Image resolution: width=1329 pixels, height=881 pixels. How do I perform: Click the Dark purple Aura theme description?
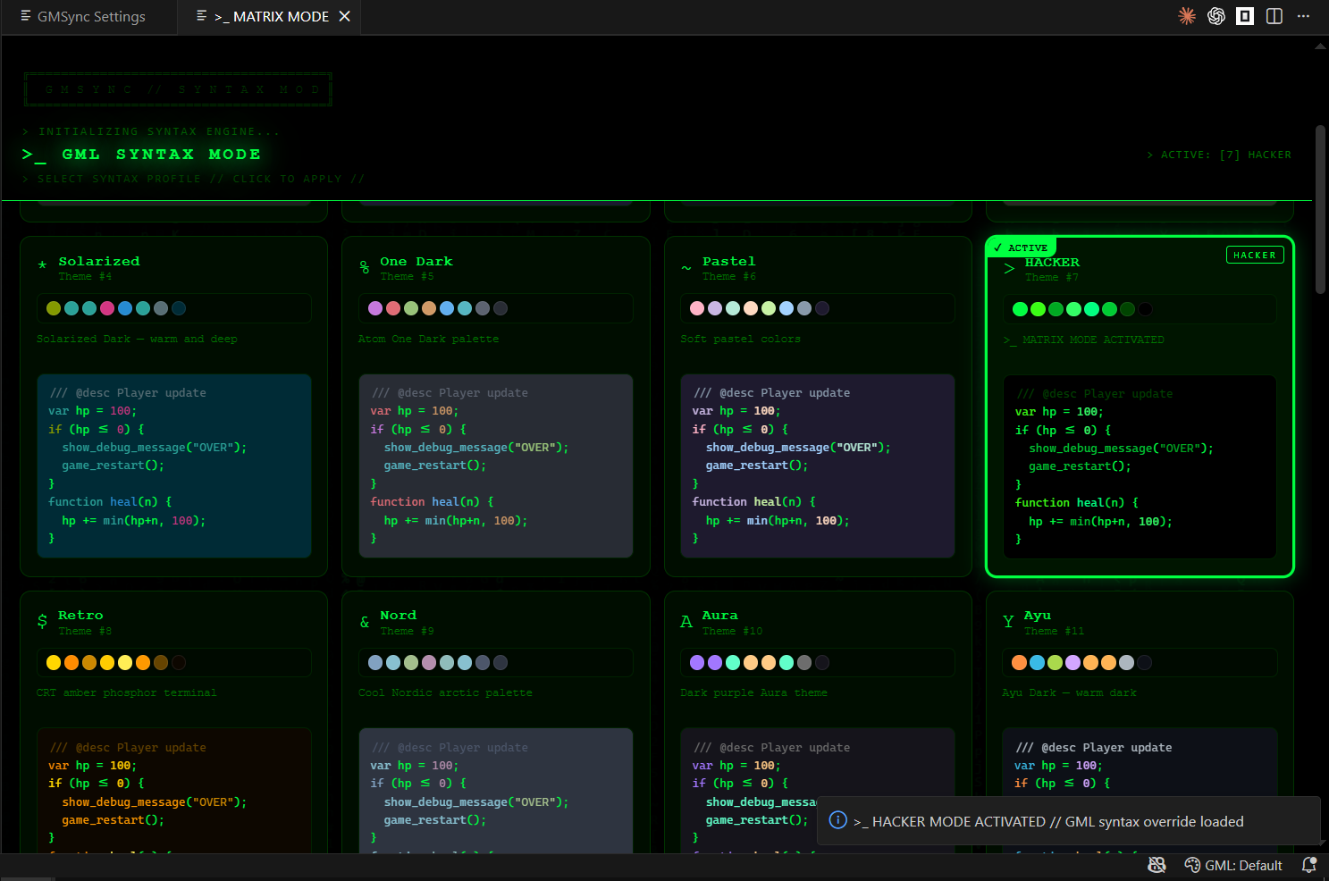[753, 692]
